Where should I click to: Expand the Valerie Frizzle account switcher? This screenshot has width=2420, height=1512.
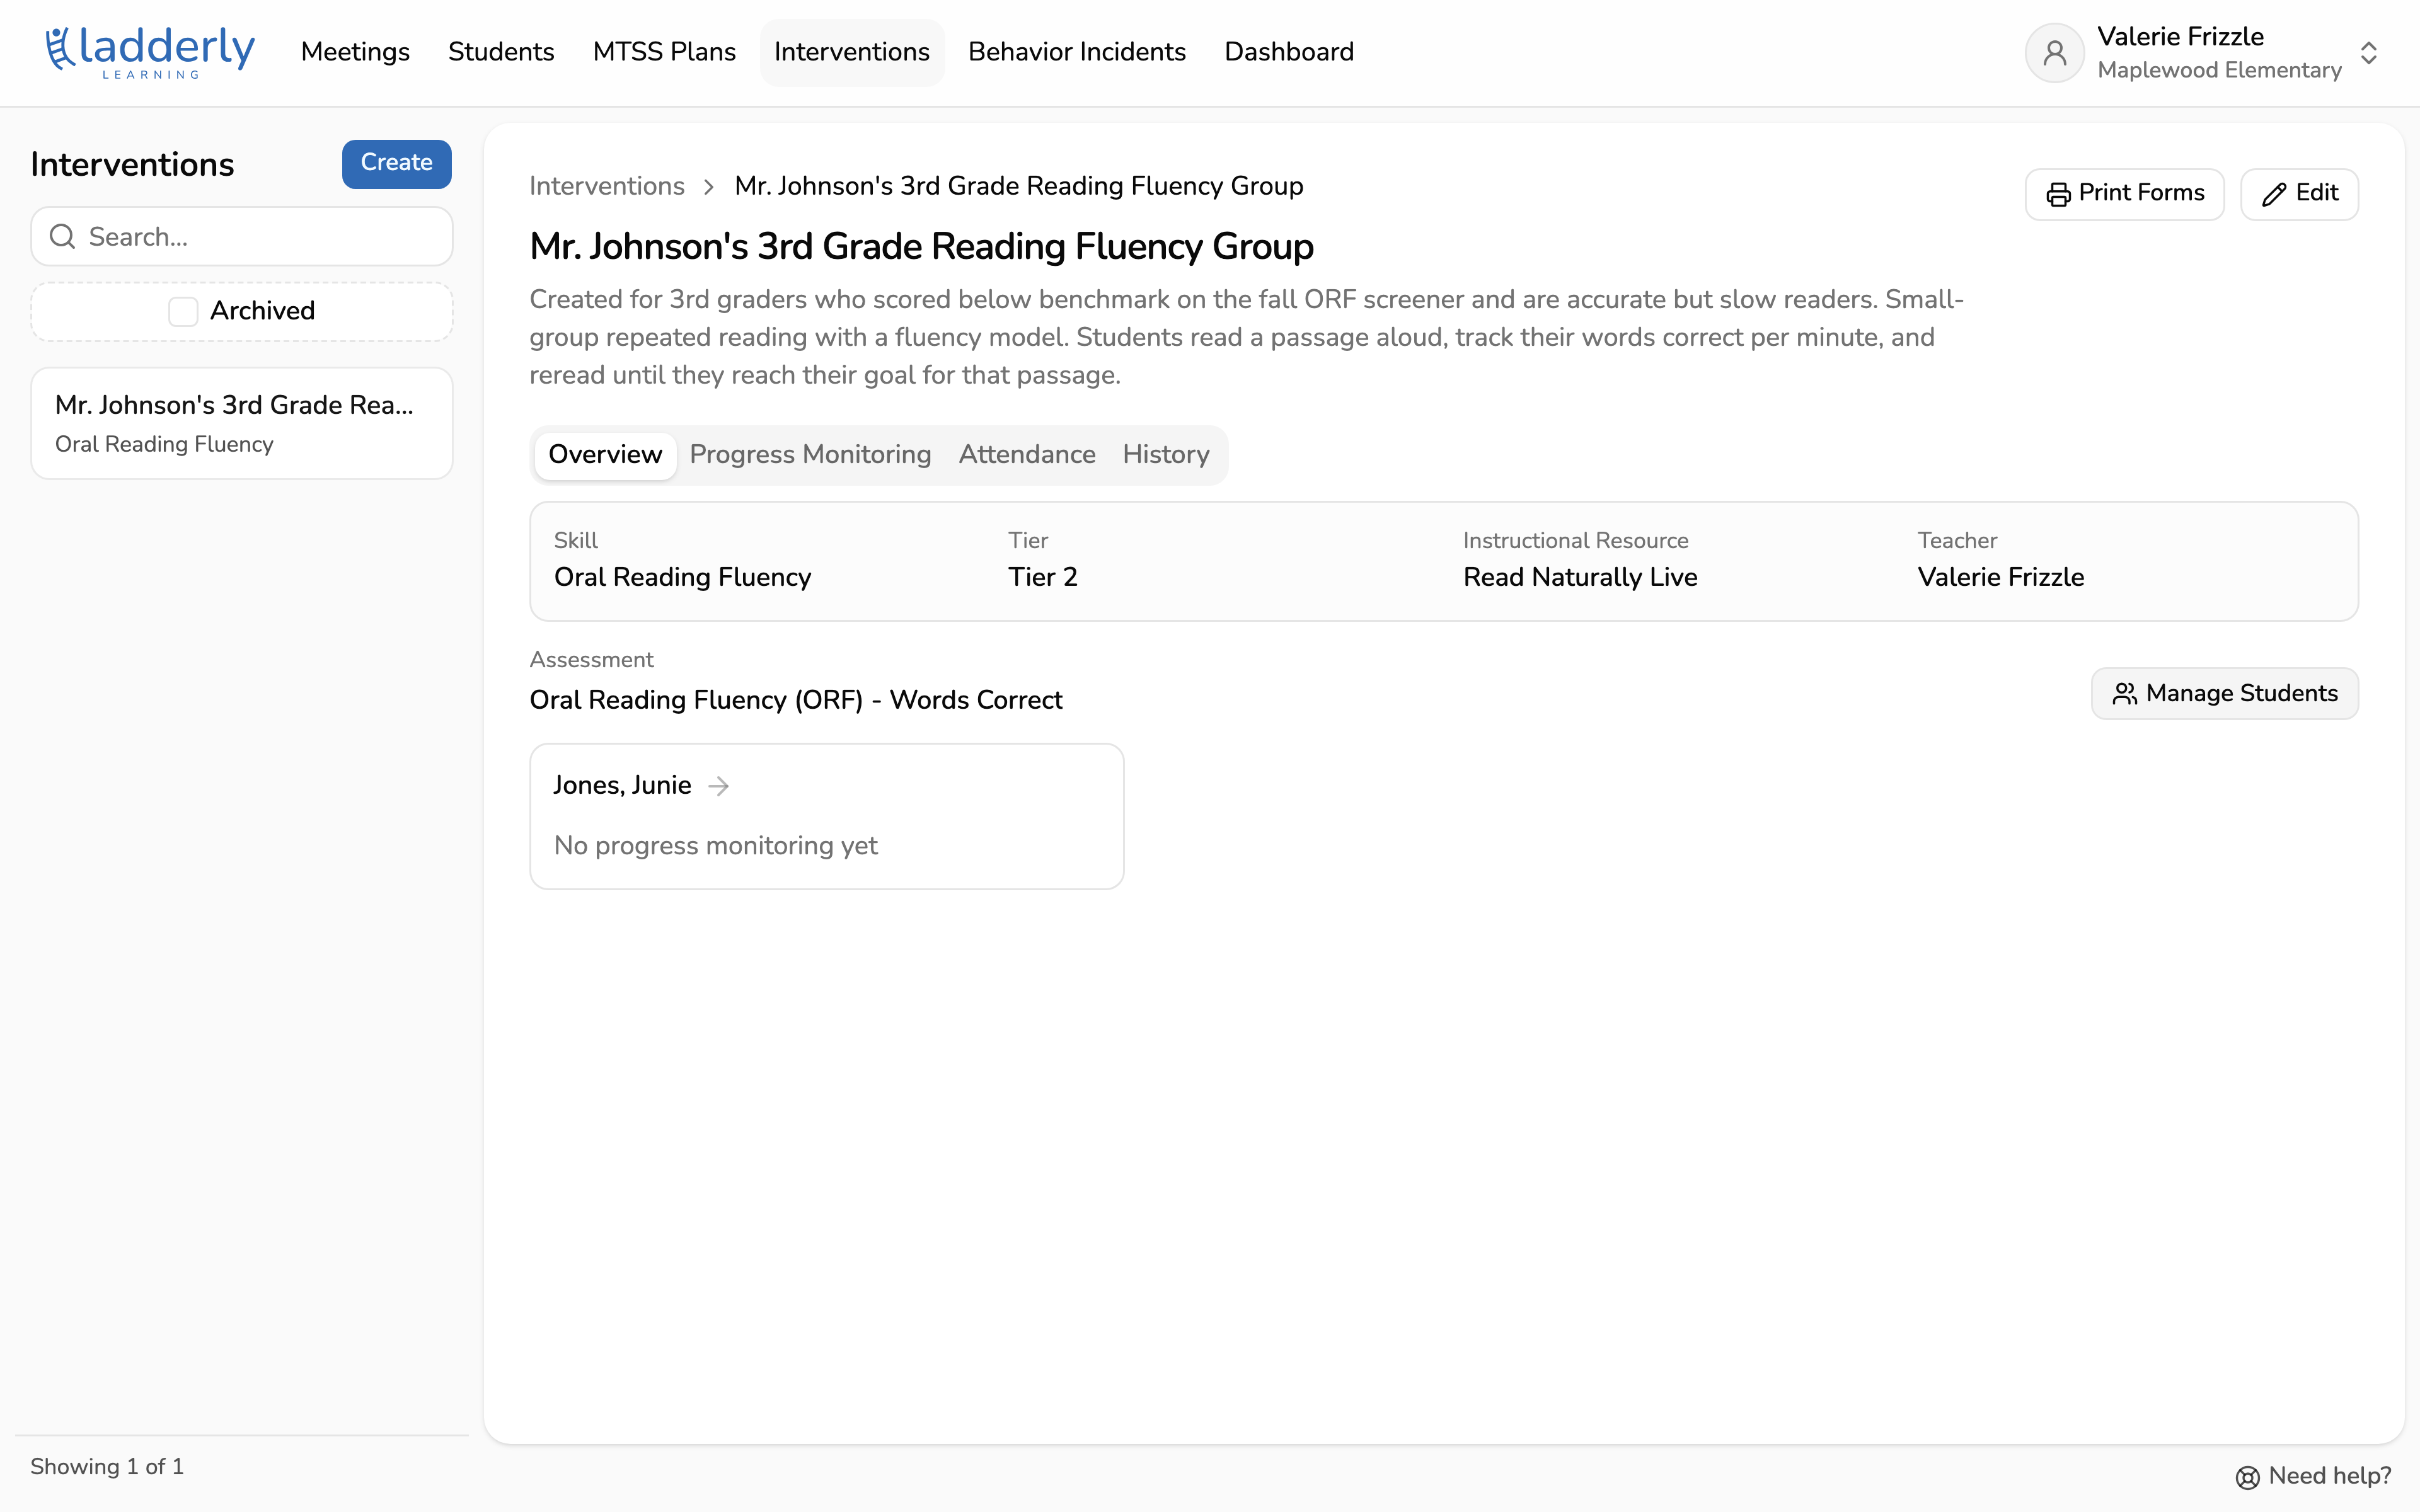coord(2368,52)
